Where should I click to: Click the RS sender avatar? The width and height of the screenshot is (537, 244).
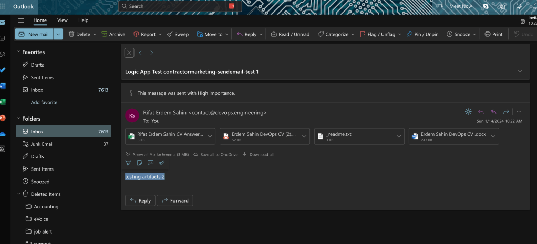[132, 115]
